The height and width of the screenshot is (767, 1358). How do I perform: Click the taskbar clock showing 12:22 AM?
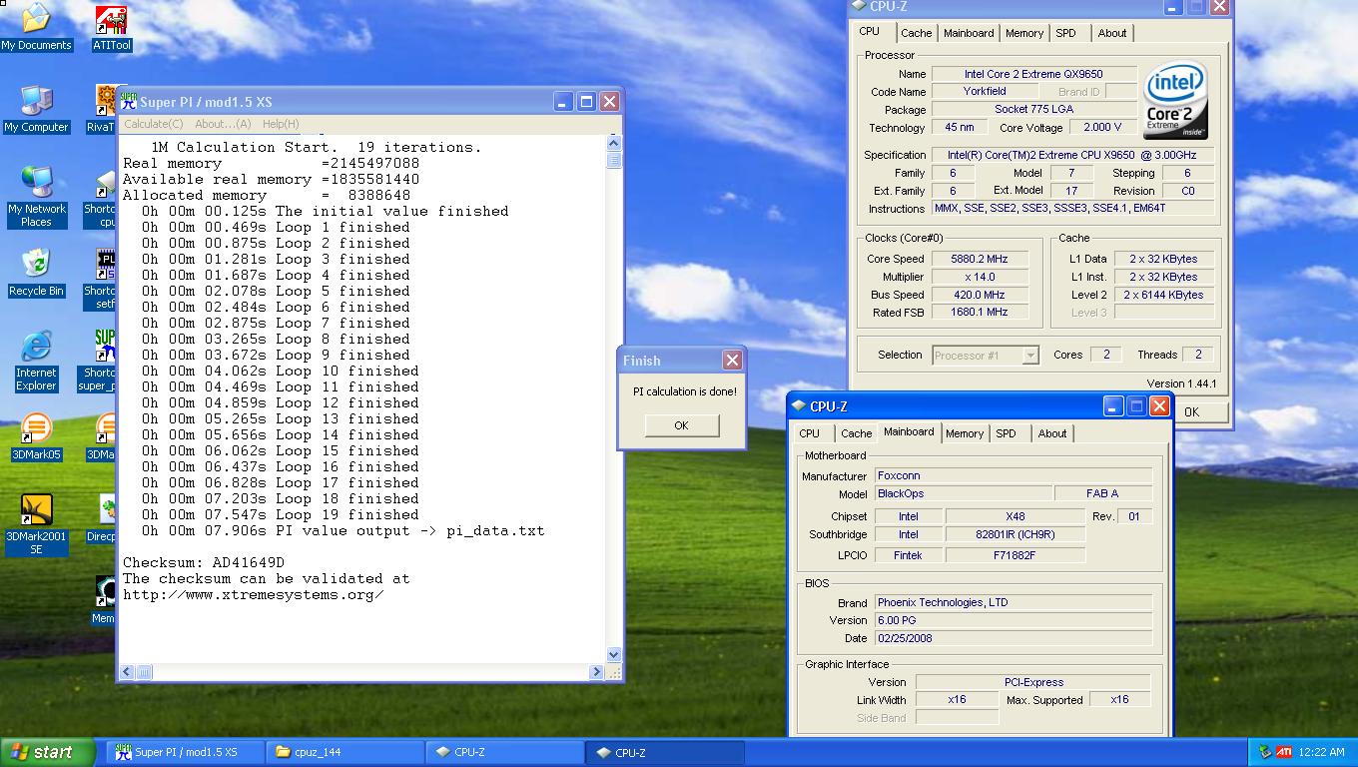(1322, 752)
